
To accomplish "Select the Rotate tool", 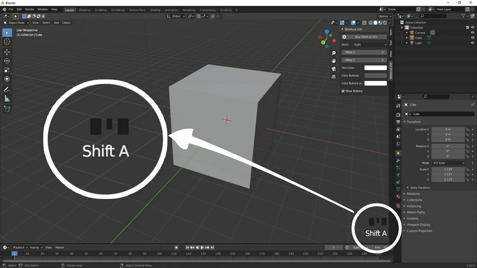I will [7, 61].
